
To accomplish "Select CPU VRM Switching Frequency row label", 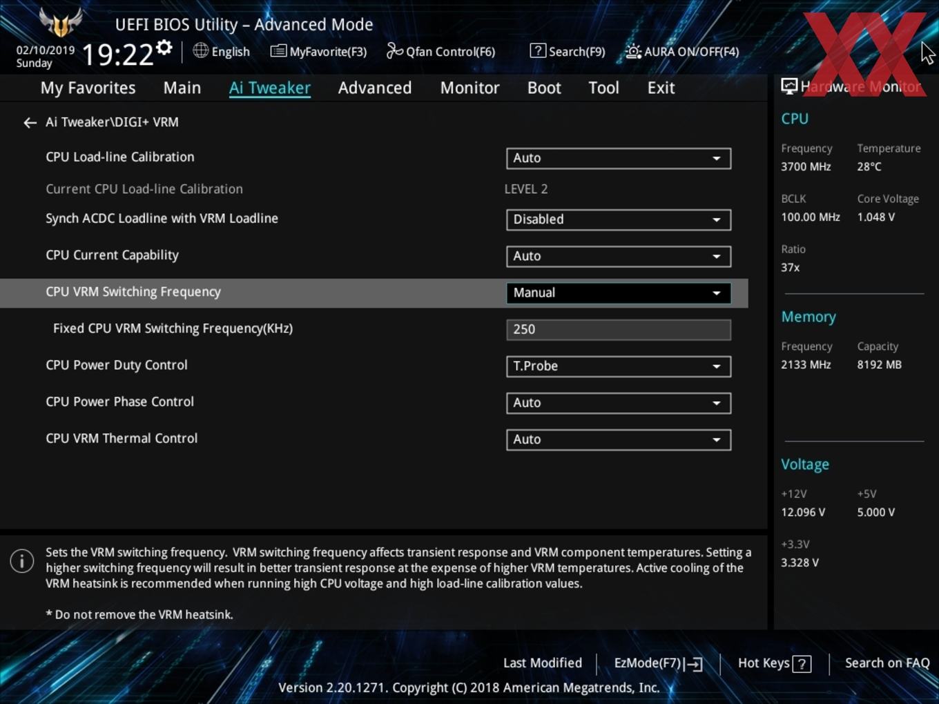I will [x=133, y=292].
